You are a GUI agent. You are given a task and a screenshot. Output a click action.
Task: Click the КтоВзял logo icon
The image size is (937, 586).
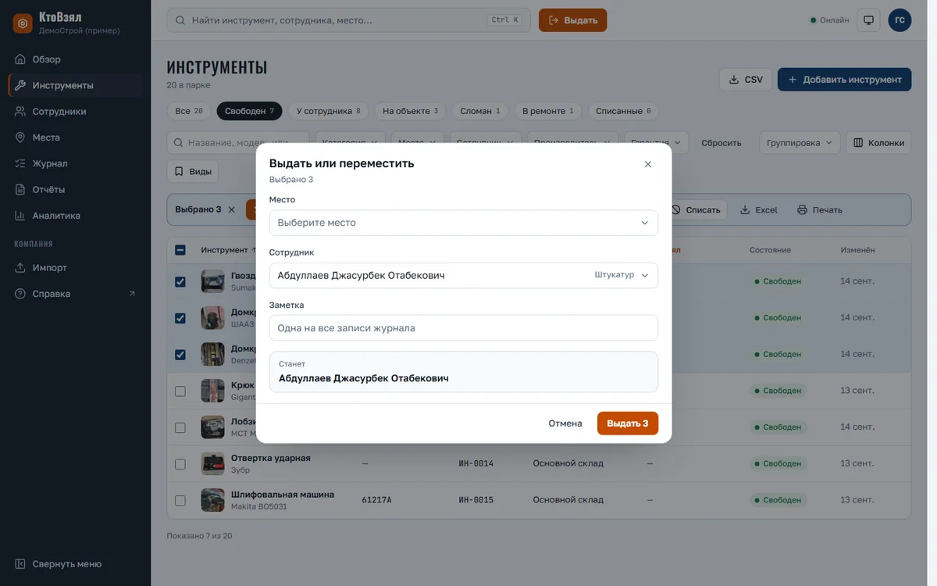[23, 23]
